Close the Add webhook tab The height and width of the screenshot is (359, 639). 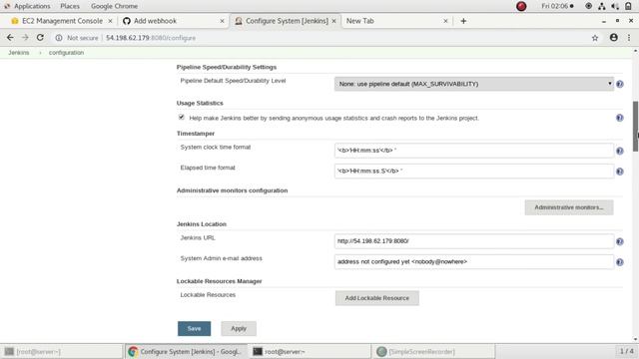[222, 21]
